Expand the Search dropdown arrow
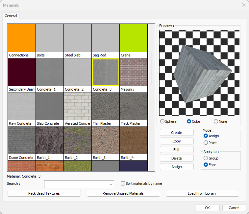This screenshot has height=214, width=249. pos(111,184)
